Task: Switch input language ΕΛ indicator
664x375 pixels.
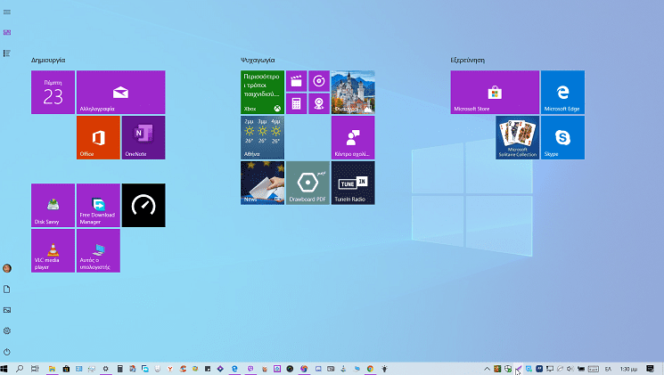Action: click(608, 369)
